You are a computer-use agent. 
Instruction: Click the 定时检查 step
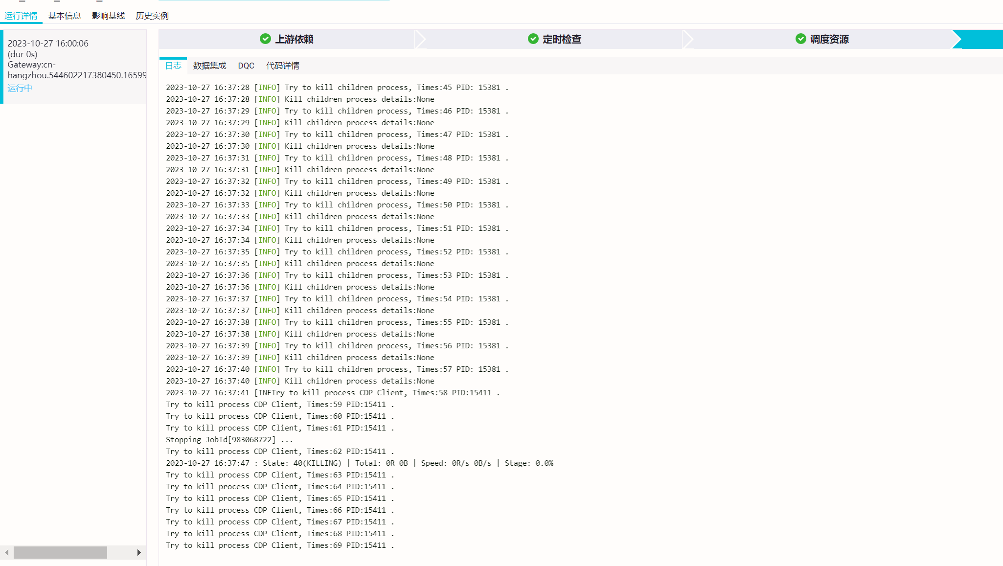554,39
